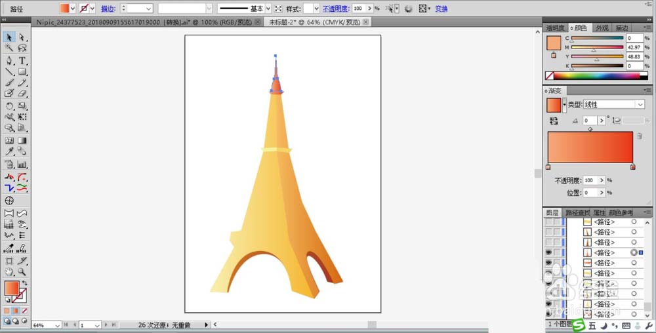Choose the Rotate tool
The image size is (656, 333).
tap(9, 106)
